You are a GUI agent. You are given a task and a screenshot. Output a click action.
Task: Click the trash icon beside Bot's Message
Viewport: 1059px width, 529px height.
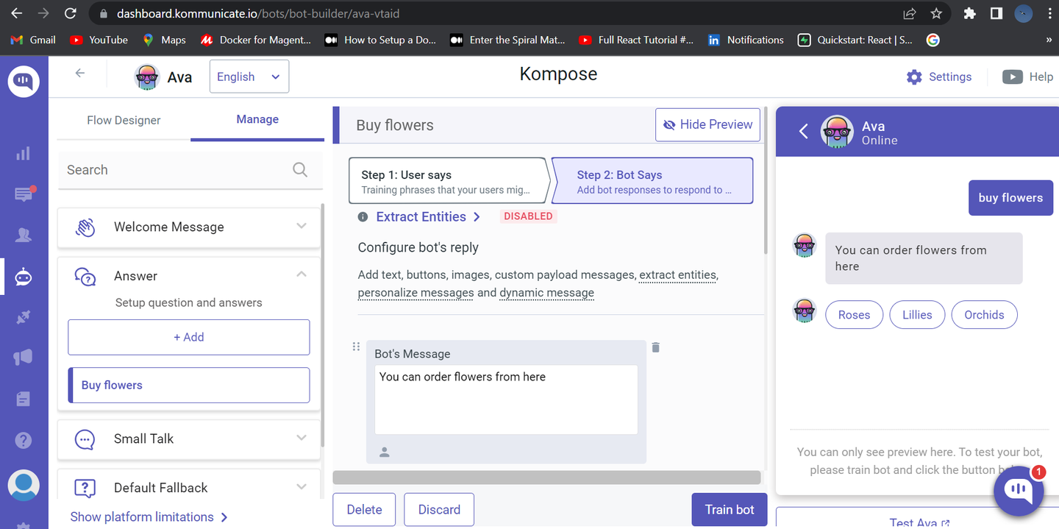tap(656, 347)
